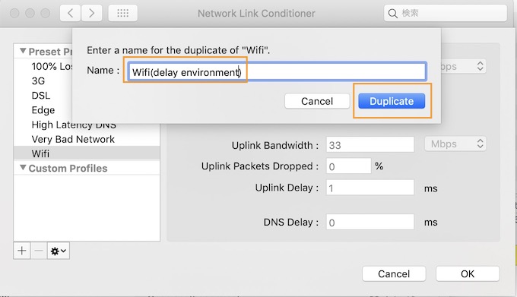Click the Uplink Delay label

point(287,188)
